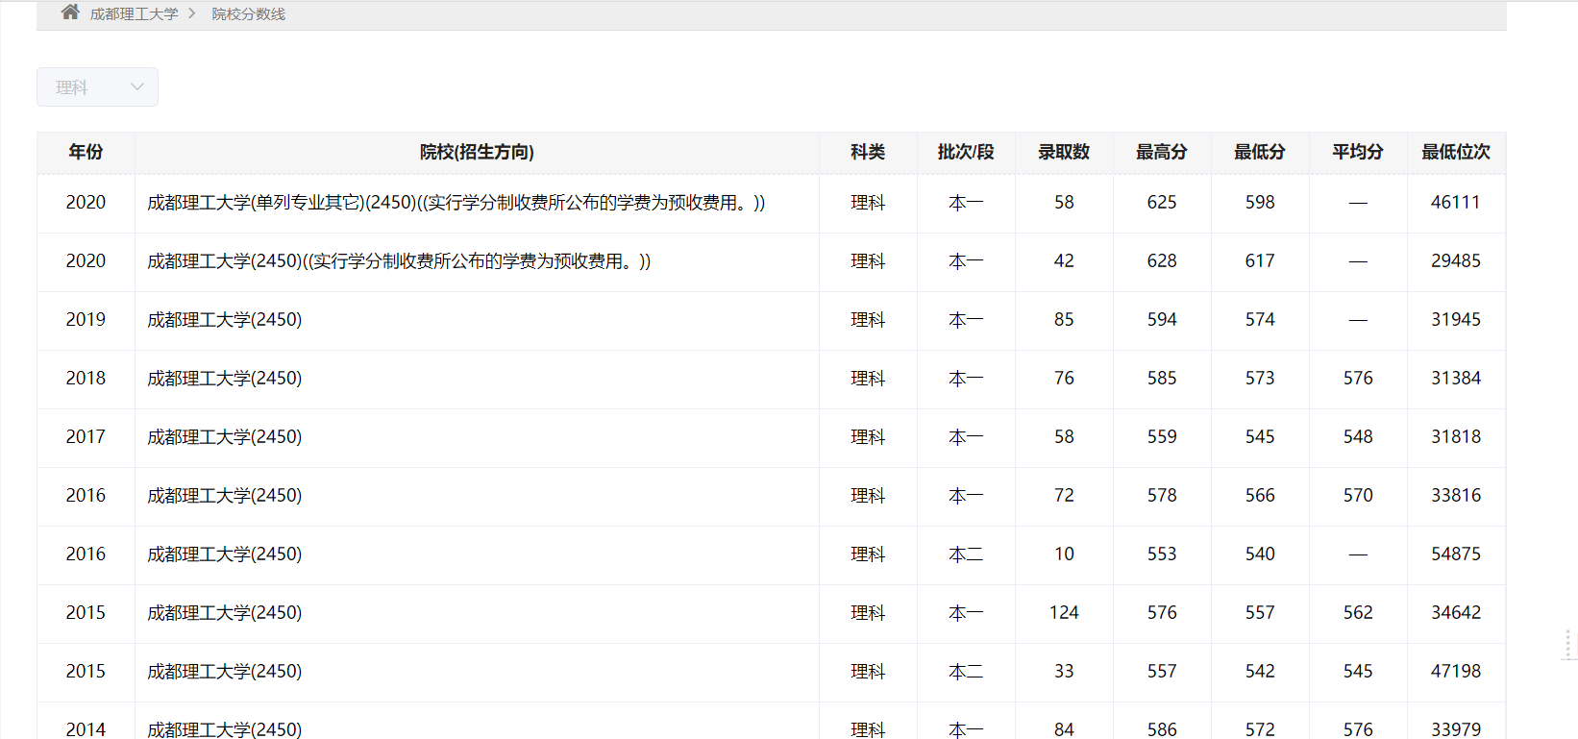Select highest score 625 cell

pyautogui.click(x=1162, y=203)
